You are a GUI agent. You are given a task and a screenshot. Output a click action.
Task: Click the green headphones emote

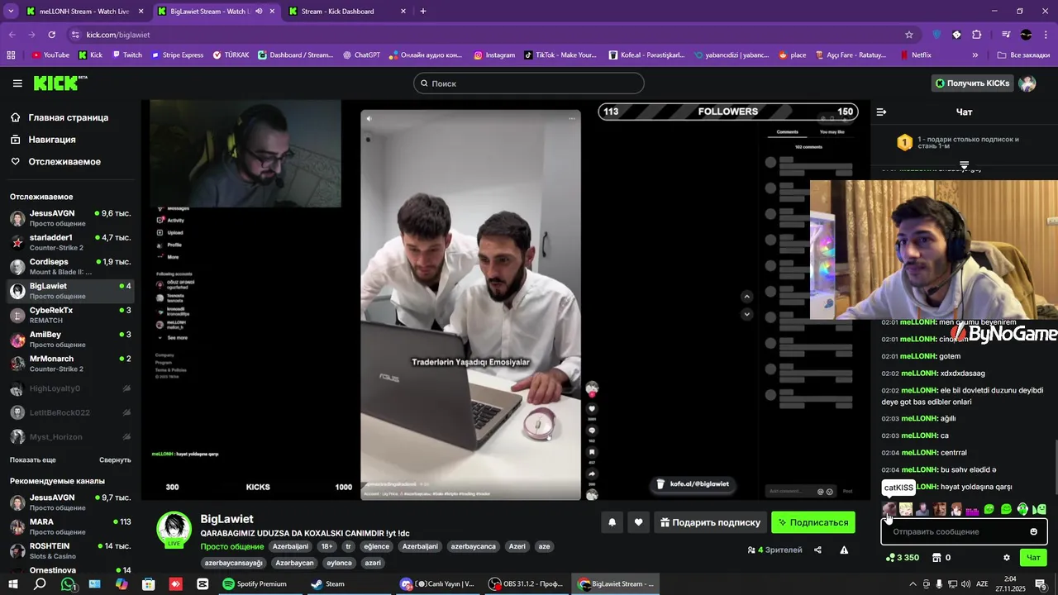1022,509
